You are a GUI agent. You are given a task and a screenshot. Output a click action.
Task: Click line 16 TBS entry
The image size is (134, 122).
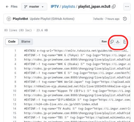point(77,118)
